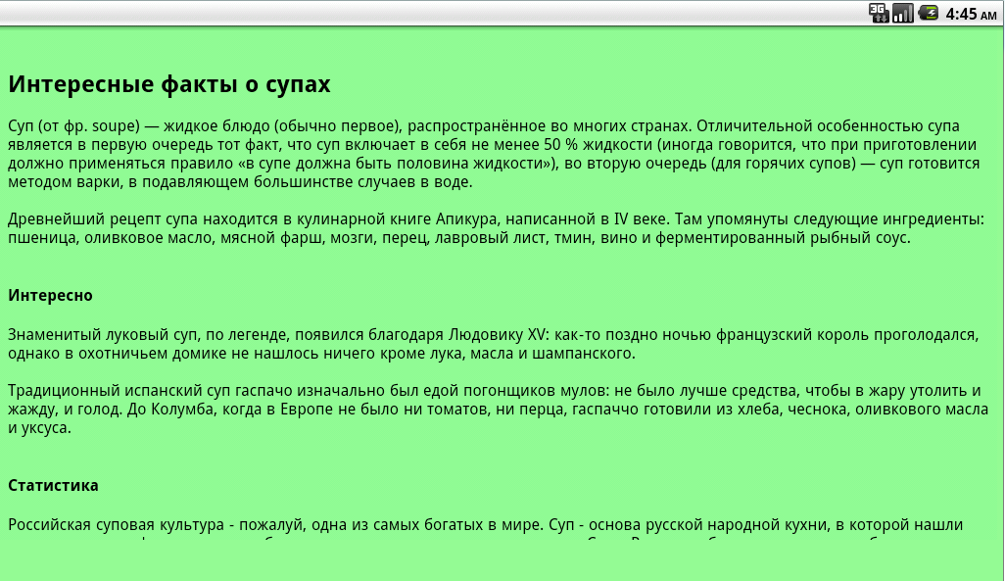
Task: Click the '50 %' figure in the text
Action: (x=561, y=145)
